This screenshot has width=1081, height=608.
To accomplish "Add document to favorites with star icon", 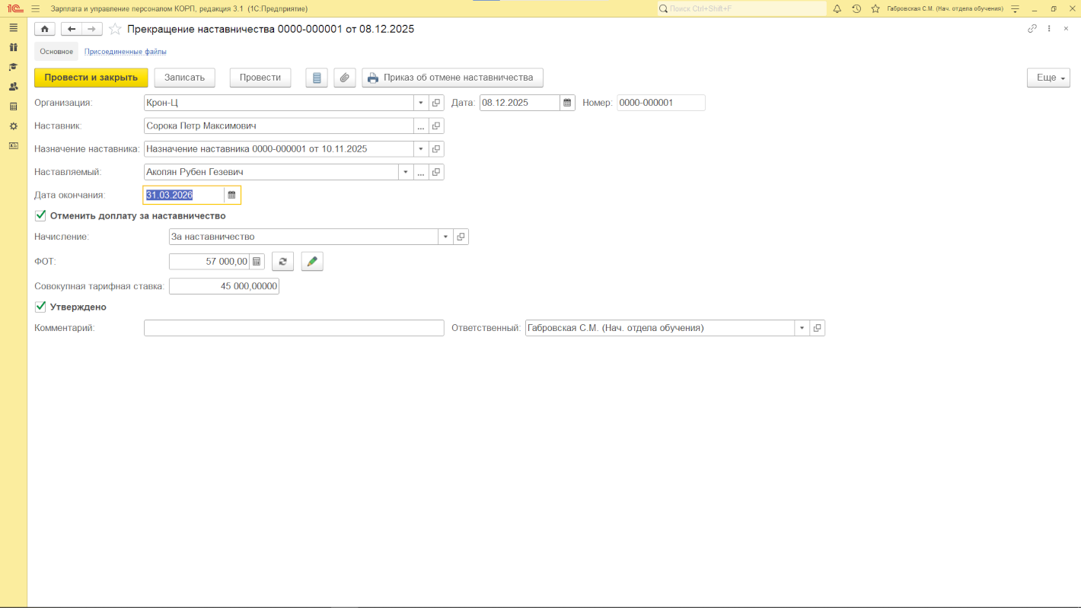I will click(x=115, y=29).
